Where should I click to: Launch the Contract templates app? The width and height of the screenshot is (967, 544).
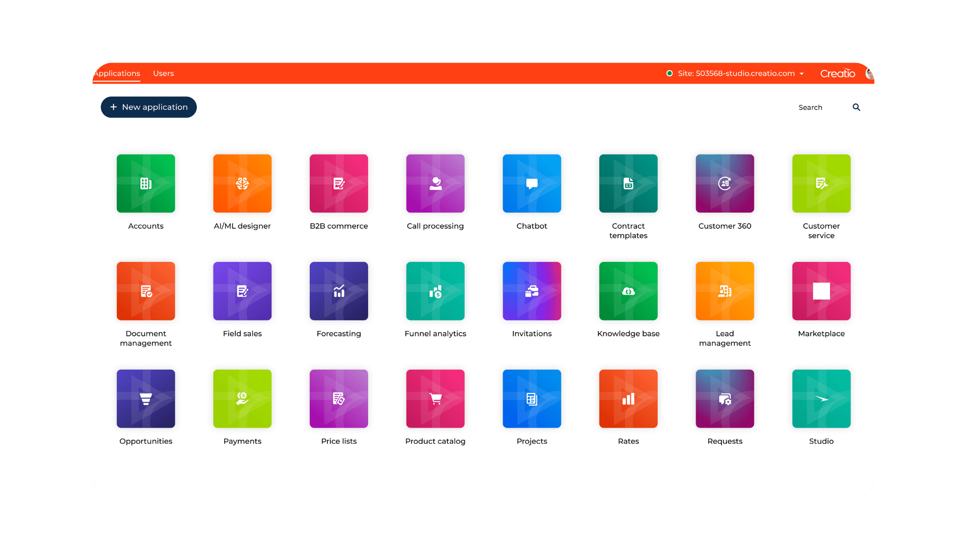628,183
